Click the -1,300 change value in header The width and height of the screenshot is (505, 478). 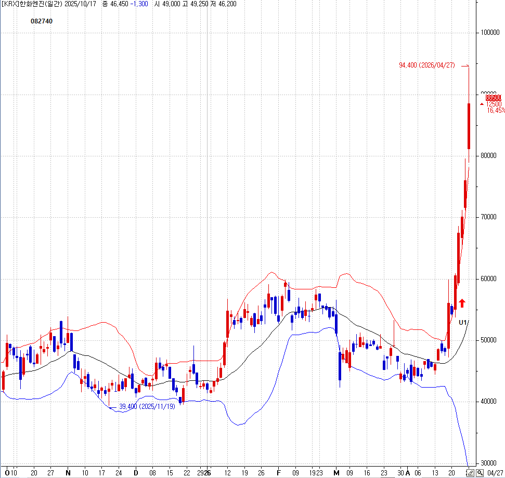139,4
